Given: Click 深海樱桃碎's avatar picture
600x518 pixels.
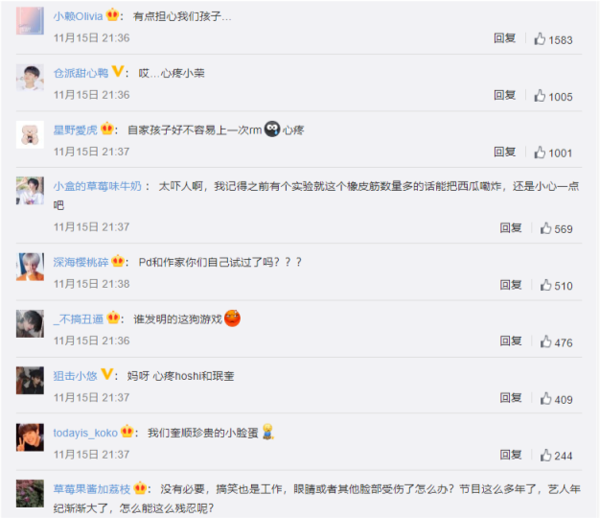Looking at the screenshot, I should point(30,267).
